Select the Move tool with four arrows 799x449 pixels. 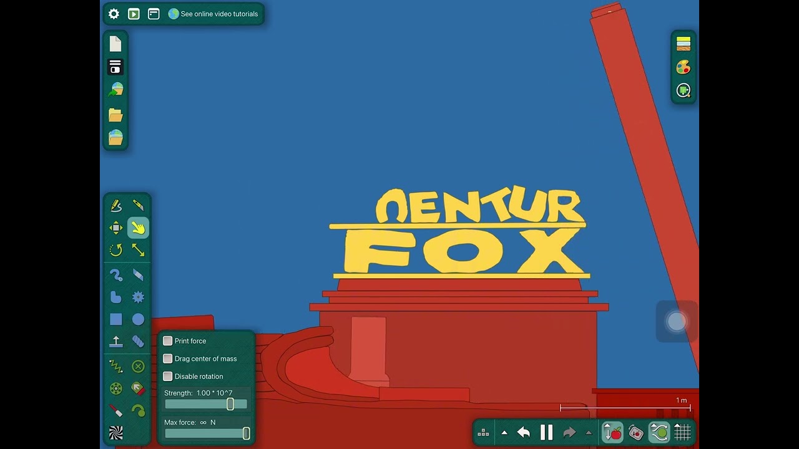coord(115,228)
